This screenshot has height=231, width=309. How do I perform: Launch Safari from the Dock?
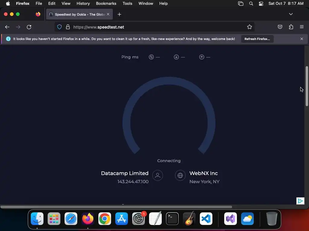click(x=71, y=218)
